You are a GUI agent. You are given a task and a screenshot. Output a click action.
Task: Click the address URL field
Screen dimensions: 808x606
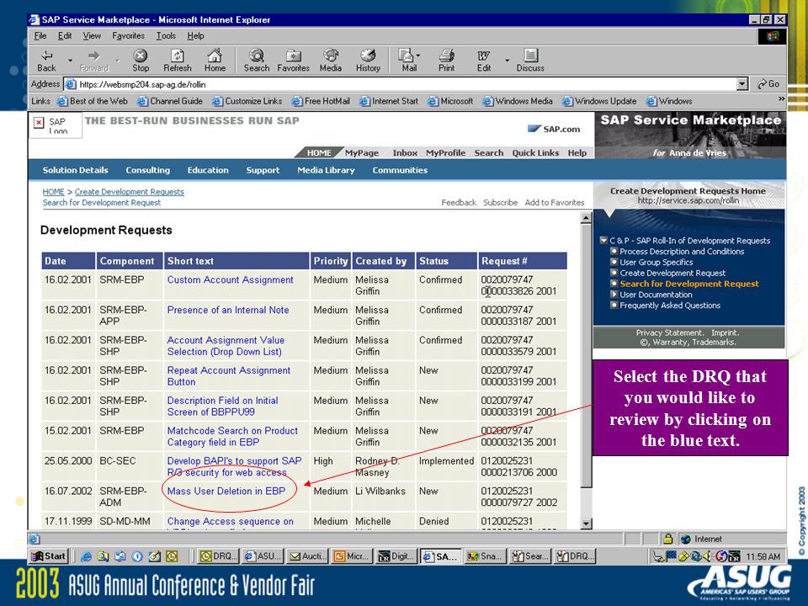pyautogui.click(x=400, y=84)
